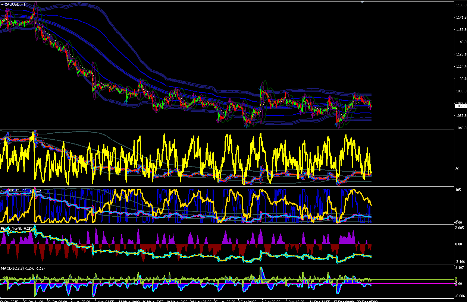Click the XAUUSD,H1 chart title label
Image resolution: width=467 pixels, height=302 pixels.
(x=15, y=4)
